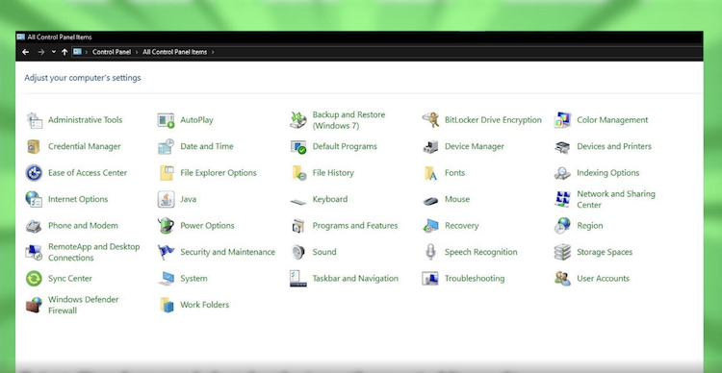Open the Indexing Options icon
Screen dimensions: 722x373
pyautogui.click(x=563, y=173)
